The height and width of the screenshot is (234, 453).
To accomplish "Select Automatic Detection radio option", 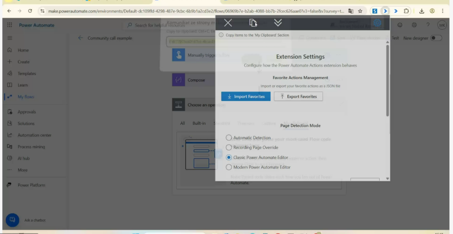I will click(x=229, y=138).
